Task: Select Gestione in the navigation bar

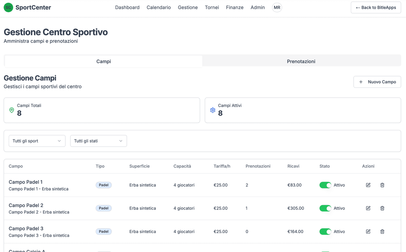Action: click(x=188, y=7)
